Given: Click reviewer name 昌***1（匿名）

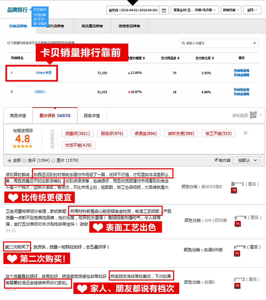Looking at the screenshot, I should [245, 184].
